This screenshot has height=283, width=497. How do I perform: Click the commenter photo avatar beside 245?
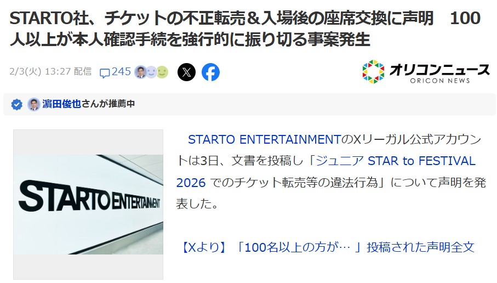pos(140,72)
